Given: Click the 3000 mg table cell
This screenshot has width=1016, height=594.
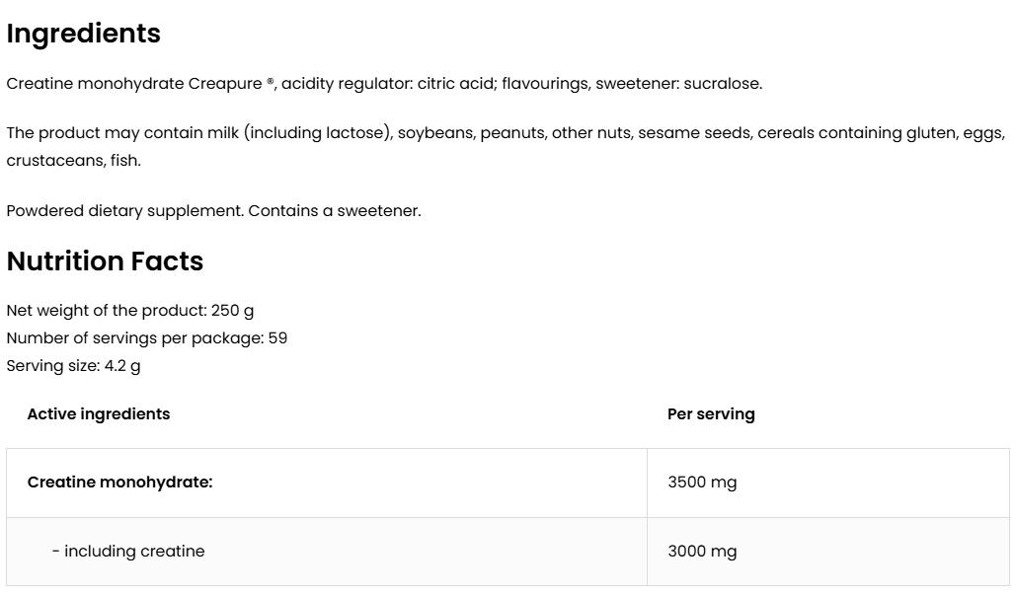Looking at the screenshot, I should click(702, 552).
